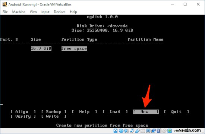Viewport: 205px width, 134px height.
Task: Select the Verify option in cgdisk
Action: [x=23, y=116]
